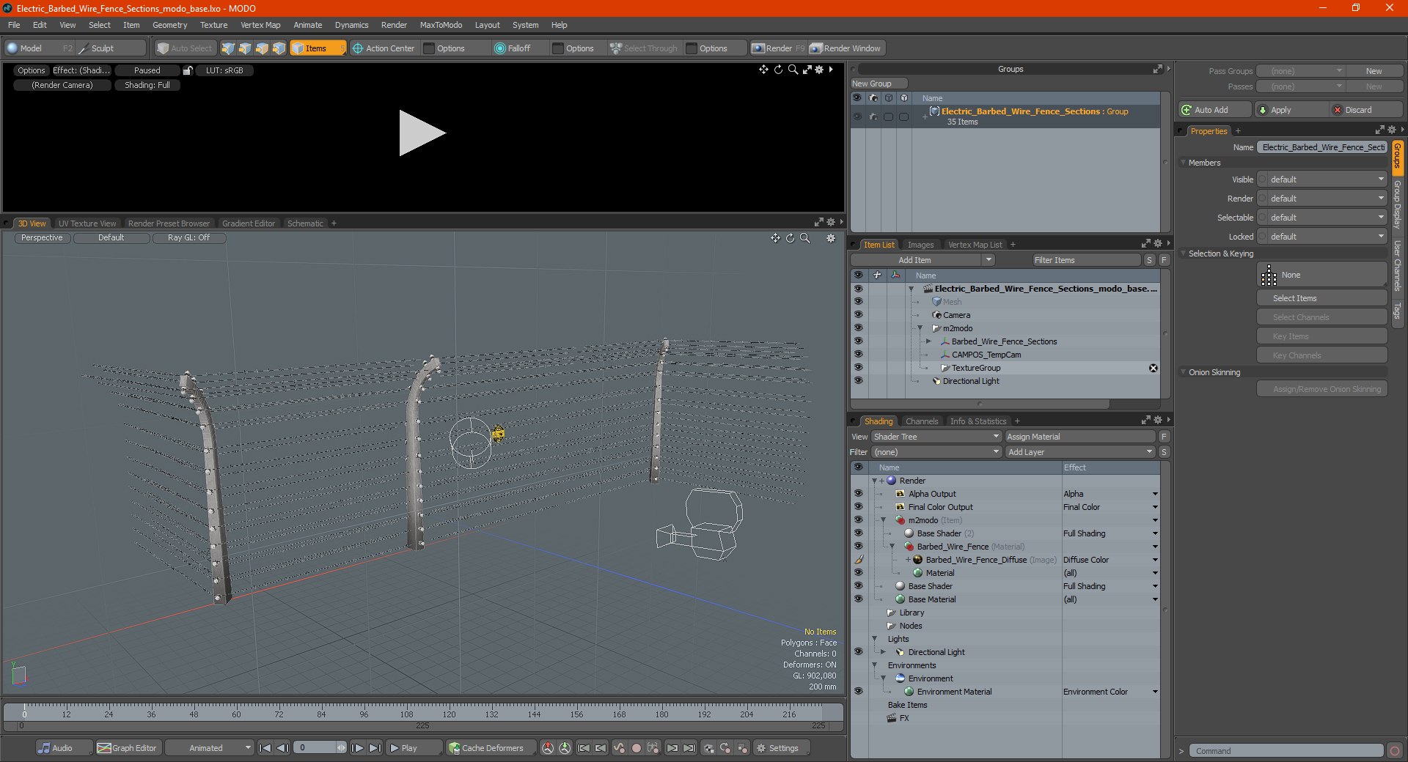Step to previous frame
Viewport: 1408px width, 762px height.
click(282, 748)
